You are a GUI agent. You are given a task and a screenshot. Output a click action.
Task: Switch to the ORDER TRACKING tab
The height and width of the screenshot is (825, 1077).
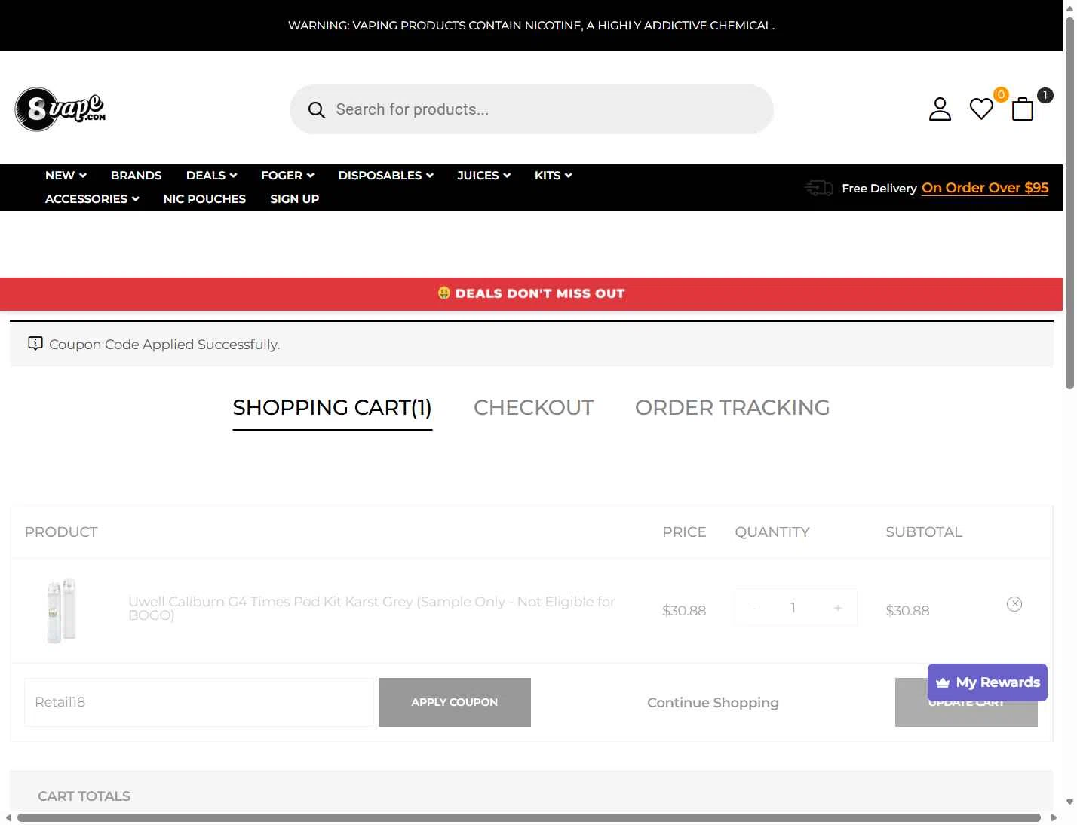coord(732,407)
